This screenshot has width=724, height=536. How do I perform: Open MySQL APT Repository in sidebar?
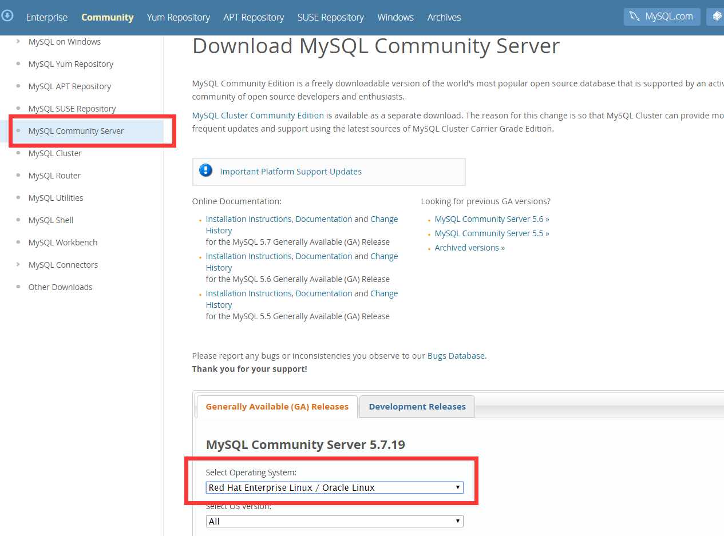[x=70, y=86]
